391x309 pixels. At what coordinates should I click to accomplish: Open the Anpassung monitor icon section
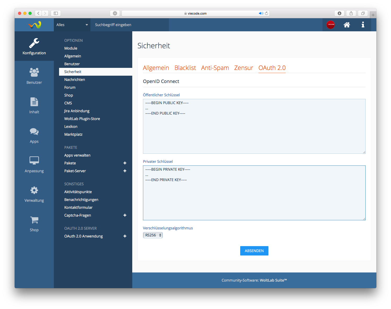pos(34,164)
